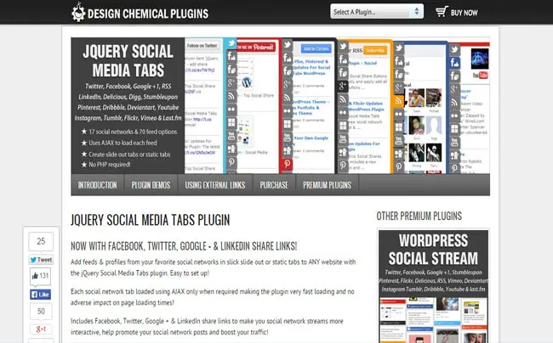Click the Facebook like icon on the red panel
553x343 pixels.
[288, 58]
